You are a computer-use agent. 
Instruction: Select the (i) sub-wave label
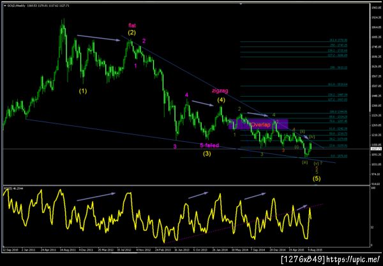tap(297, 147)
